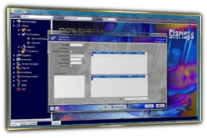Open Deposits in the Clients tree

pos(36,43)
